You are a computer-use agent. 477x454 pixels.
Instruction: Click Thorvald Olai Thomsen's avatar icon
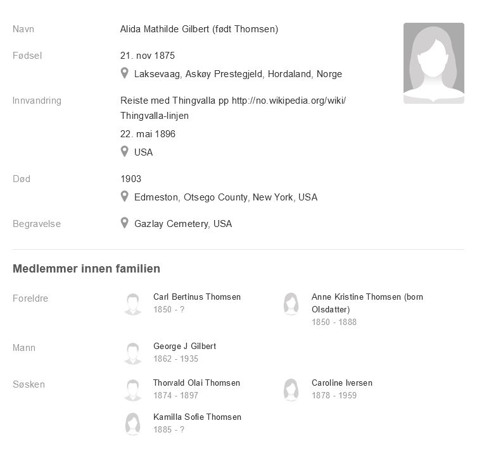[x=132, y=390]
